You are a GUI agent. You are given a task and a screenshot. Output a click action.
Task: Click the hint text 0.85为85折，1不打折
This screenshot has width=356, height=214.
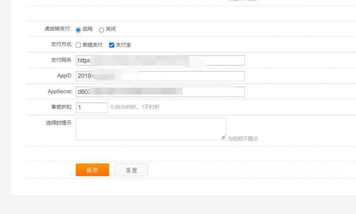tap(135, 107)
